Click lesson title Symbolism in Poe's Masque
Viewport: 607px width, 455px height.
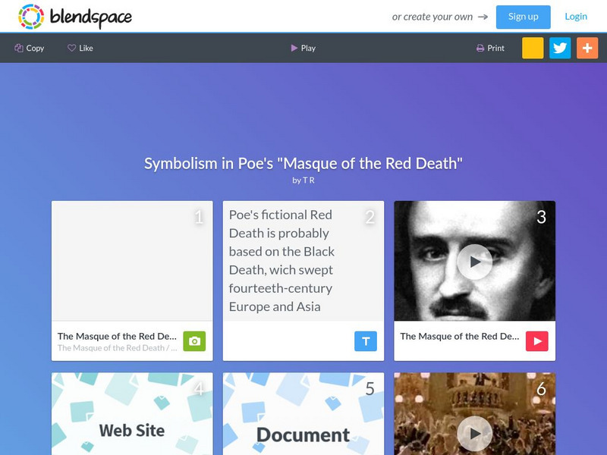[303, 164]
